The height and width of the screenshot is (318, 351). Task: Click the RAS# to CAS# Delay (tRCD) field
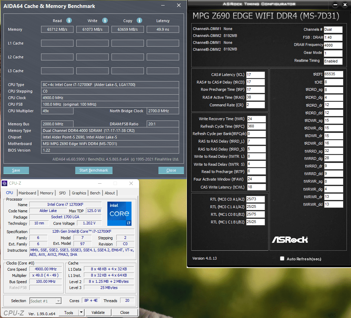255,82
